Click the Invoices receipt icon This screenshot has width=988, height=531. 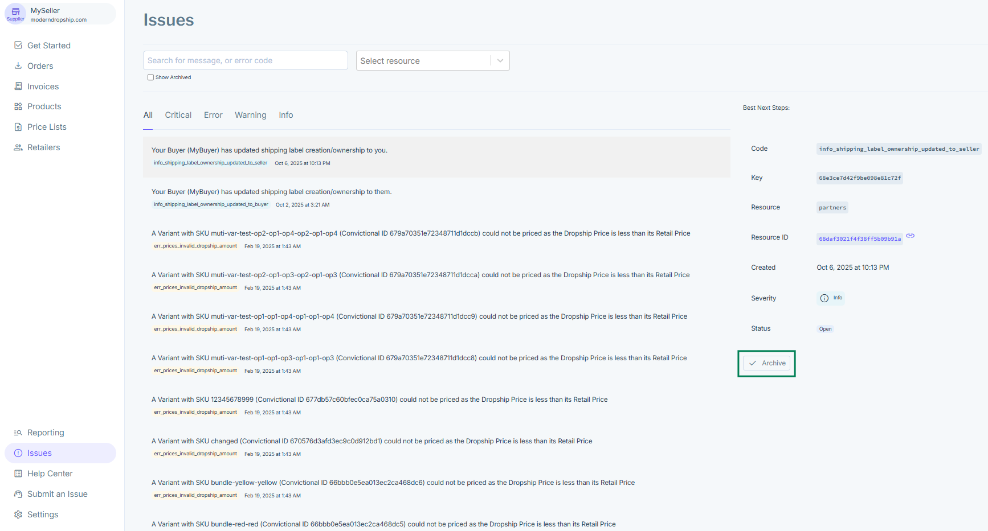point(18,87)
